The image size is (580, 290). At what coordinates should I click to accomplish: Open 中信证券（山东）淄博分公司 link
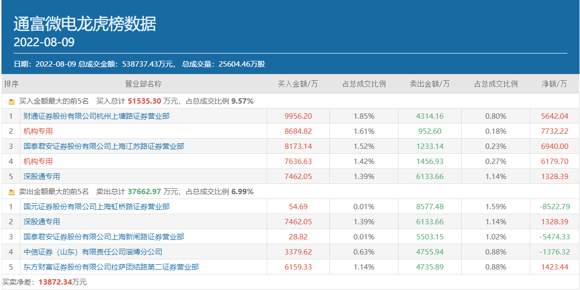pyautogui.click(x=92, y=252)
